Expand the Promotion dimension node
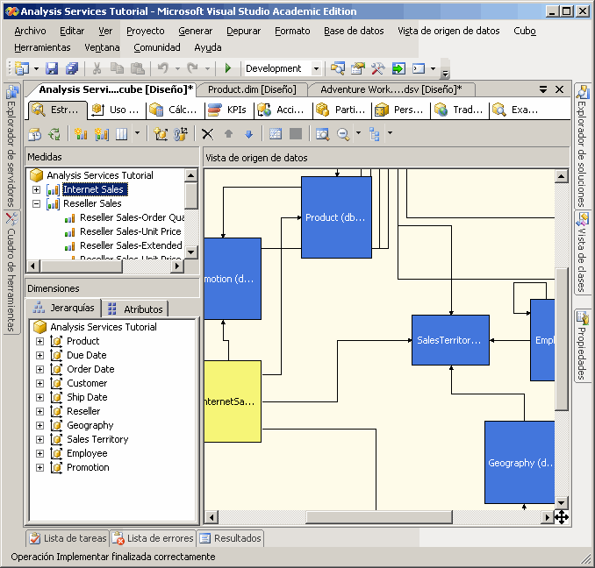 39,467
